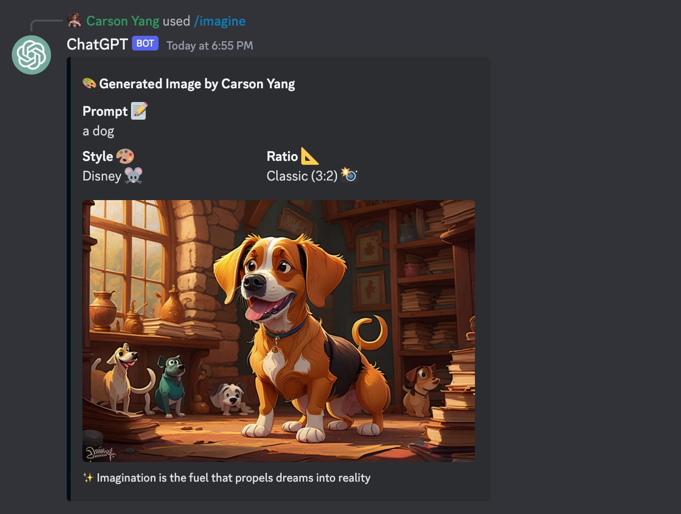Screen dimensions: 681x514
Task: Click Carson Yang's small profile avatar
Action: point(75,21)
